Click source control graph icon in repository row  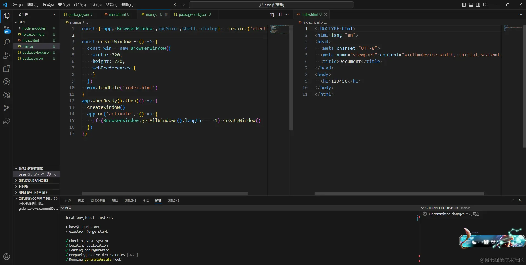click(49, 174)
